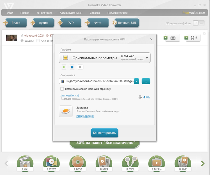Close the MP4 conversion parameters dialog
210x175 pixels.
pyautogui.click(x=151, y=39)
